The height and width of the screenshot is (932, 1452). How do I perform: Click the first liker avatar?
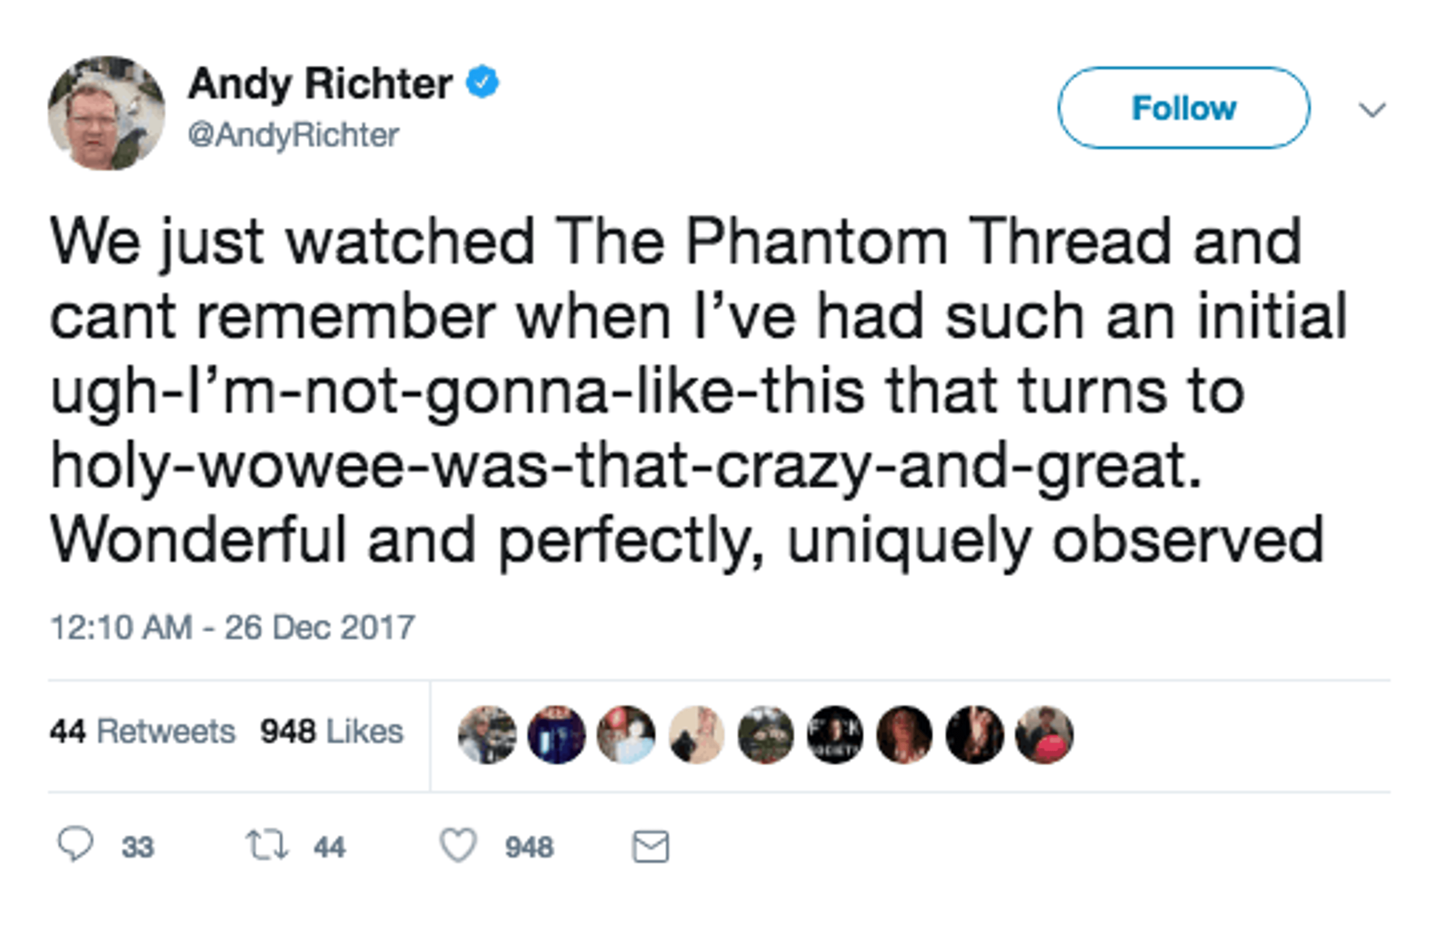[487, 735]
